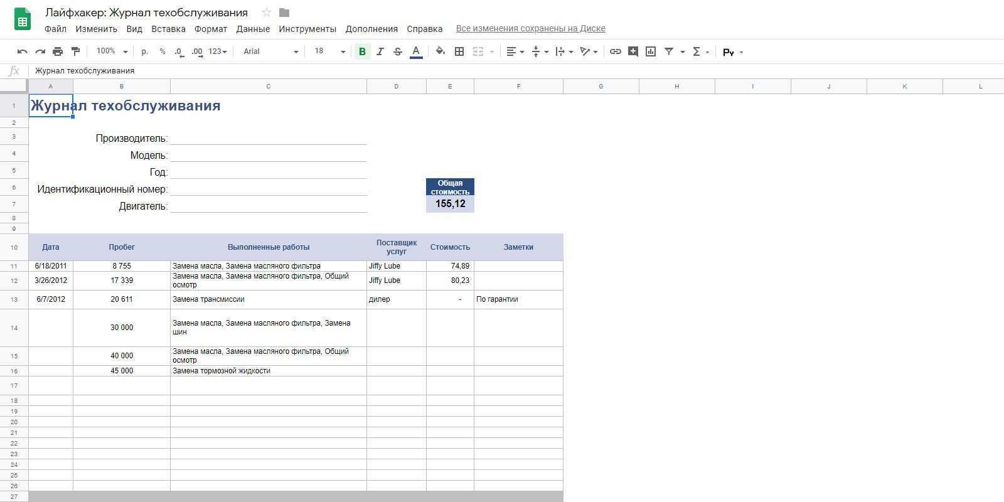The height and width of the screenshot is (502, 1004).
Task: Toggle italic formatting
Action: coord(380,51)
